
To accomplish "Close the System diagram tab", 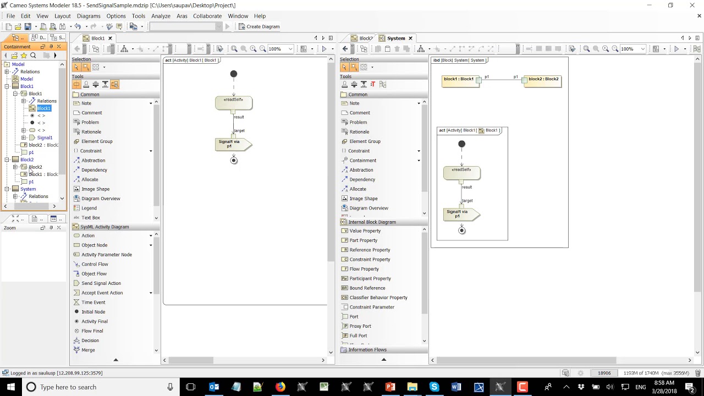I will click(x=410, y=38).
